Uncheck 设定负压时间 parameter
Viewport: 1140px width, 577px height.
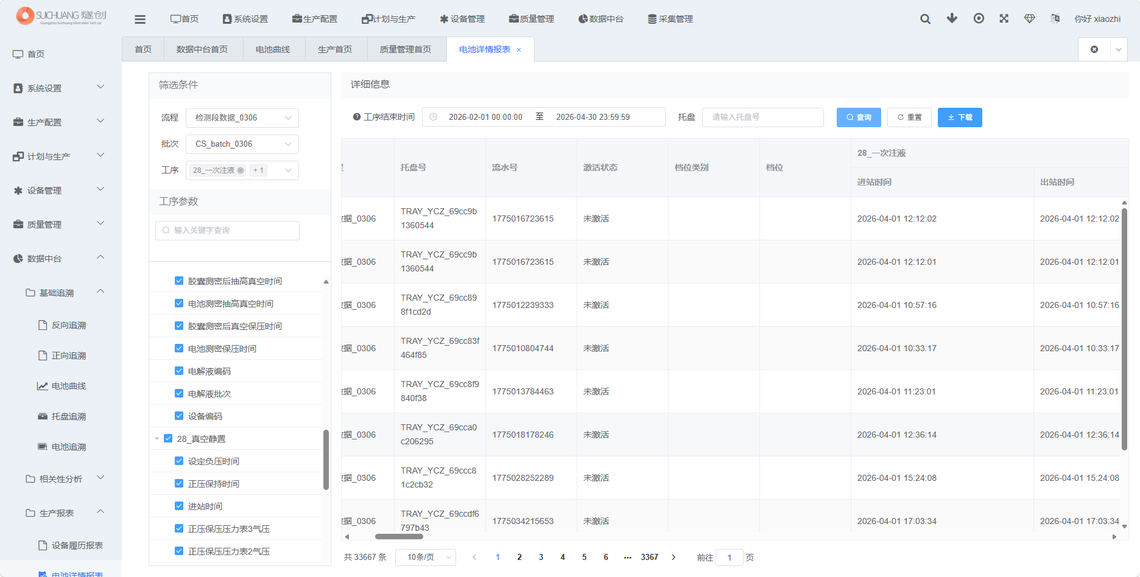tap(179, 461)
